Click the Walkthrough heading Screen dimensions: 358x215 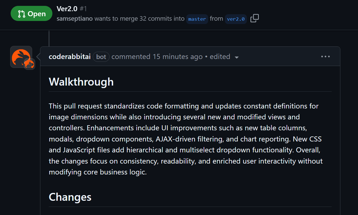[81, 82]
